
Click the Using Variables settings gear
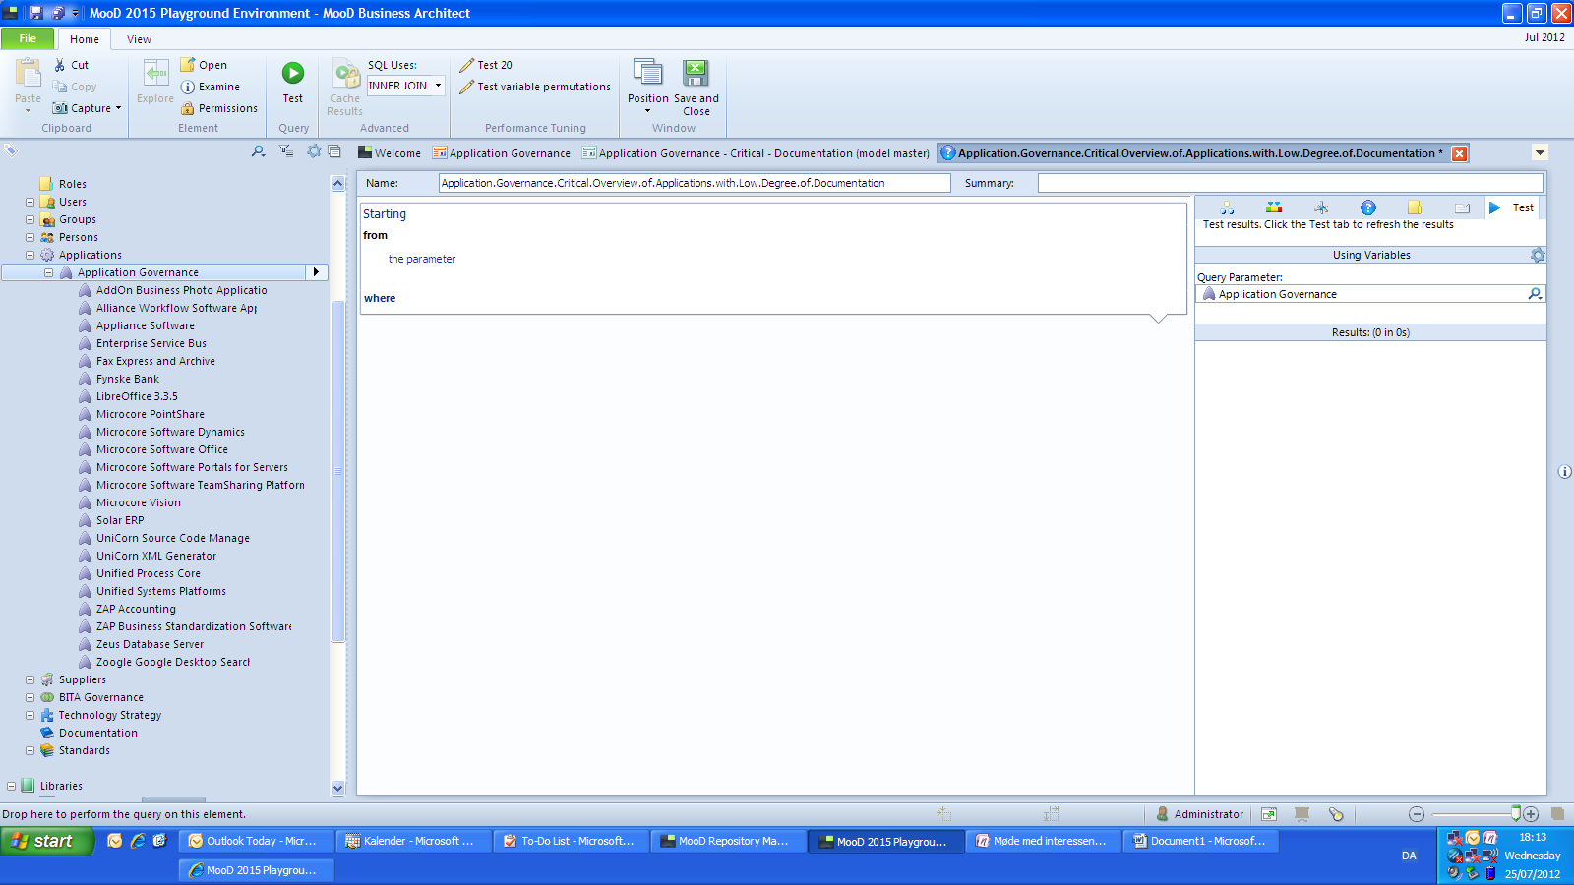coord(1537,255)
